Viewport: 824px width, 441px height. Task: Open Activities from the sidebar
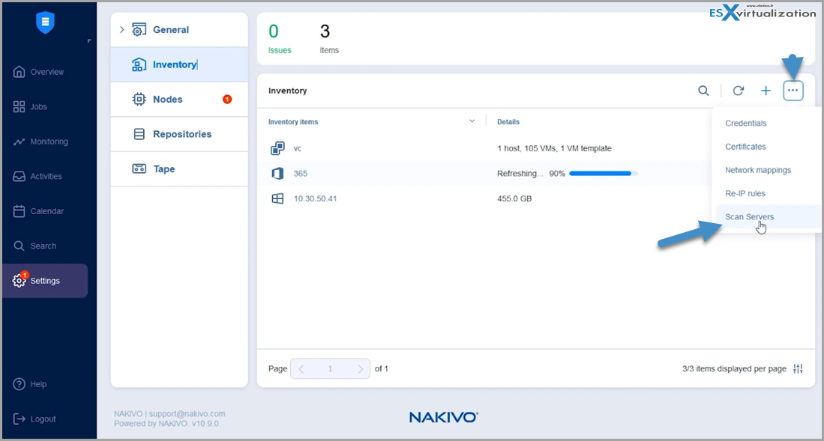[37, 177]
